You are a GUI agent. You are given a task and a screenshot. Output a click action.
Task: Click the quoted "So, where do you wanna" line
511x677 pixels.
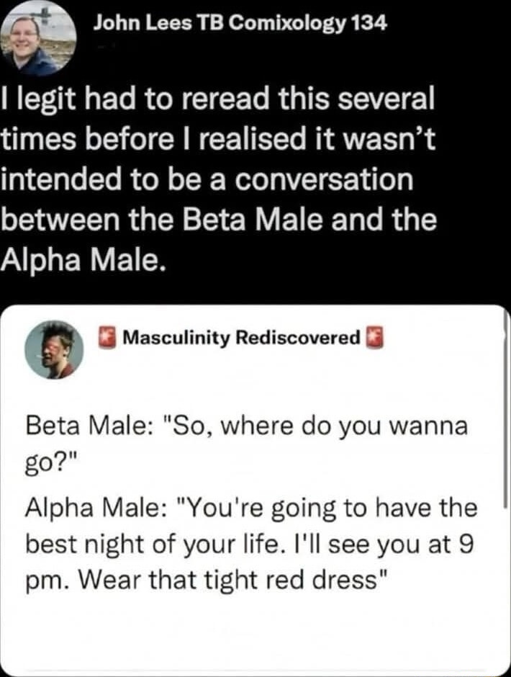[246, 427]
